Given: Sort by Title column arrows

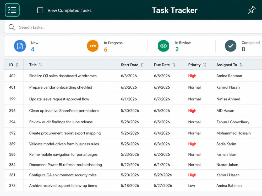Looking at the screenshot, I should tap(40, 65).
